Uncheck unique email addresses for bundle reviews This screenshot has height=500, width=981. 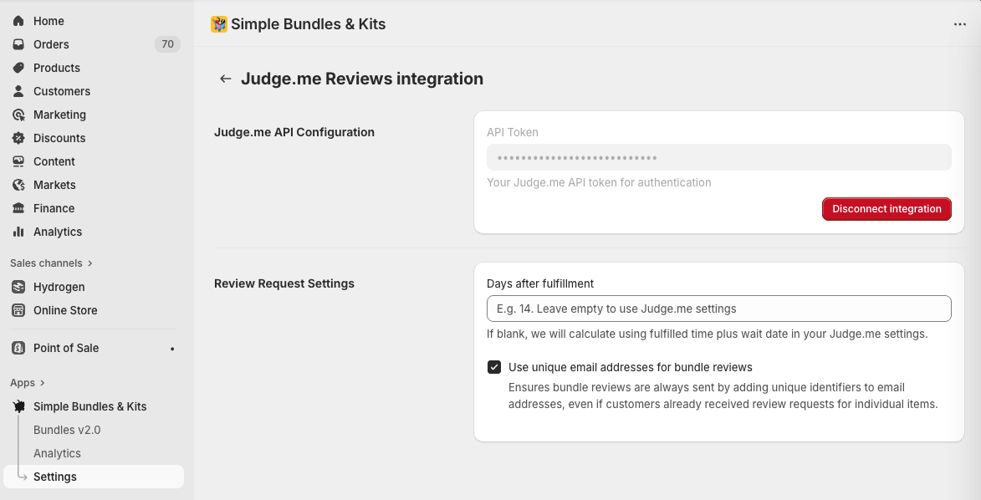tap(494, 367)
